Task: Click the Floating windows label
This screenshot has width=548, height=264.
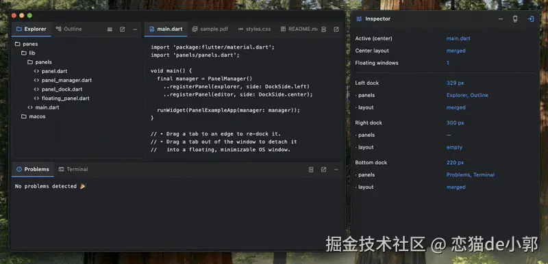Action: point(376,63)
